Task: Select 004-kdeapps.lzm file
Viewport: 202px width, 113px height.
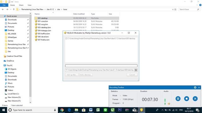Action: 44,30
